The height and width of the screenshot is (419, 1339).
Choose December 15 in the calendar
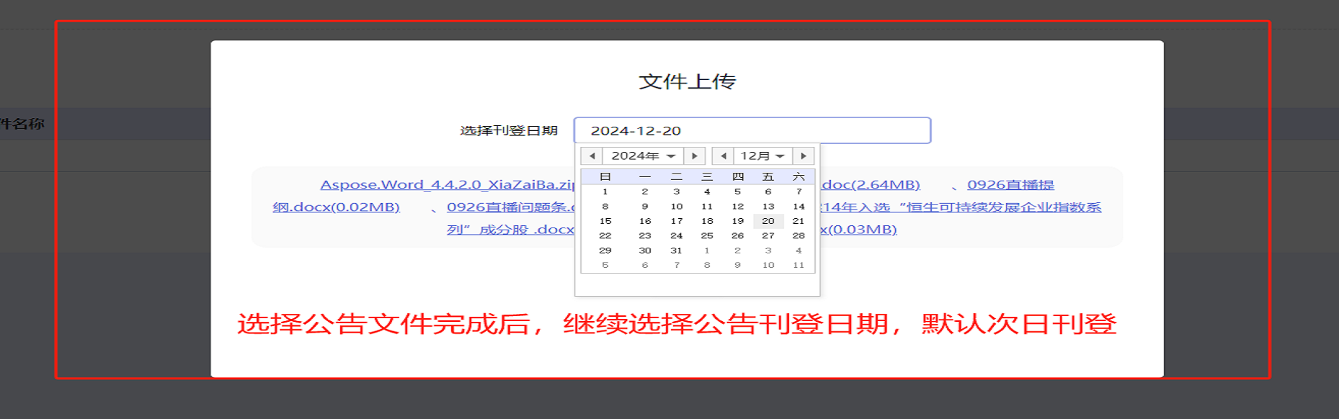(605, 221)
